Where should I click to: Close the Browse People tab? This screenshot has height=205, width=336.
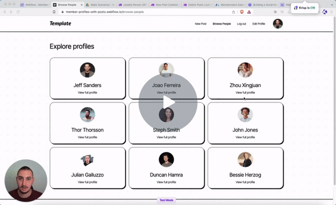coord(82,5)
